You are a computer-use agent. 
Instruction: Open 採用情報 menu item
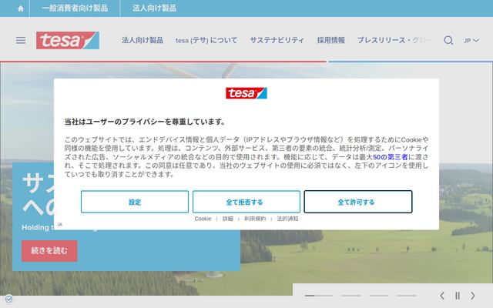coord(330,40)
